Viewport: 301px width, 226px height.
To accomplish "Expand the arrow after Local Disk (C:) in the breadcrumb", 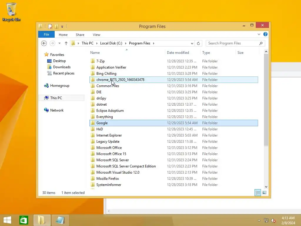I will (x=126, y=44).
